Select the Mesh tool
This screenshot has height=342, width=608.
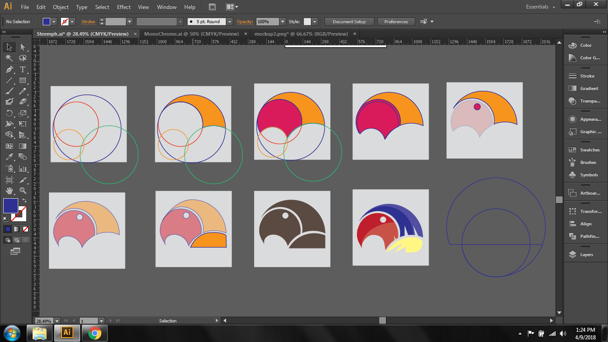click(x=9, y=146)
